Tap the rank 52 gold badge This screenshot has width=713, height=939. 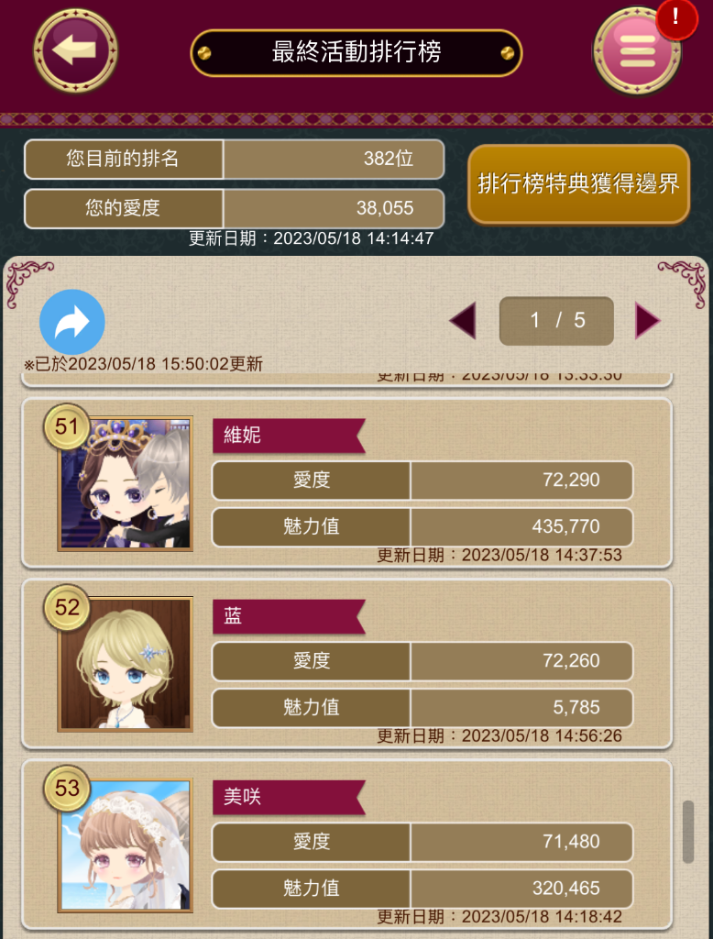tap(67, 608)
